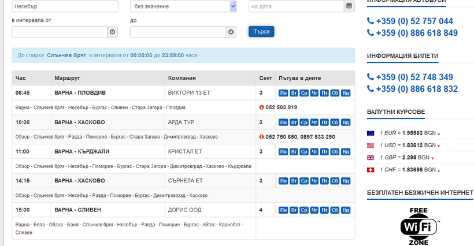Click the phone number +359 (0) 52 748 349
474x246 pixels.
click(x=414, y=77)
